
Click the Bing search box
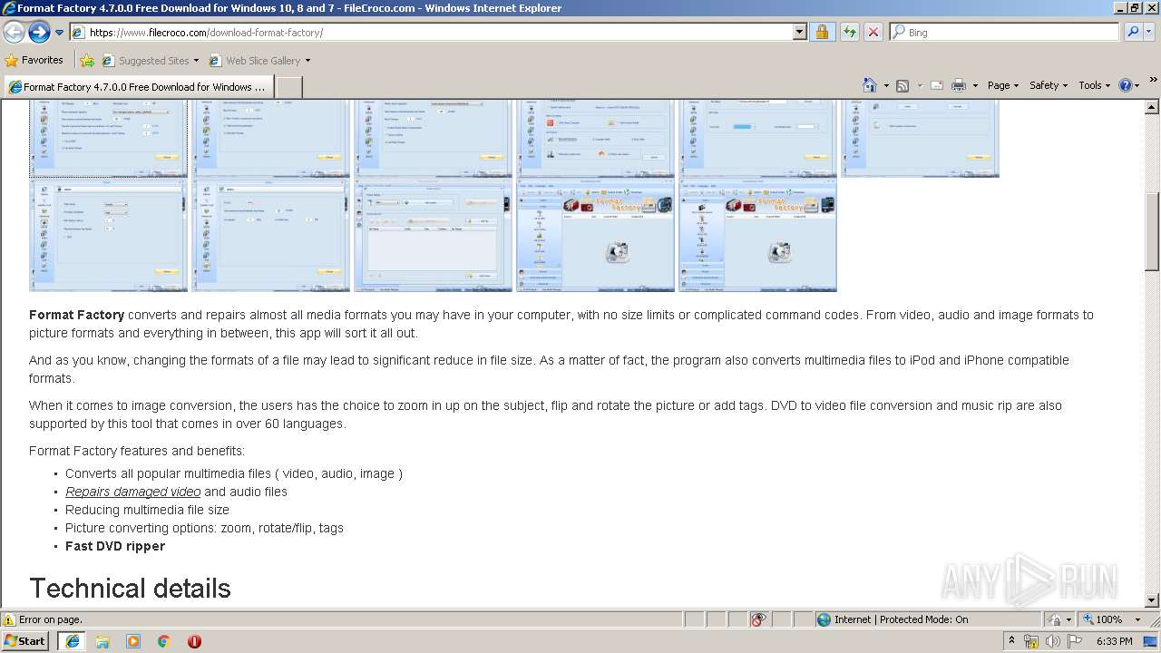(1004, 32)
